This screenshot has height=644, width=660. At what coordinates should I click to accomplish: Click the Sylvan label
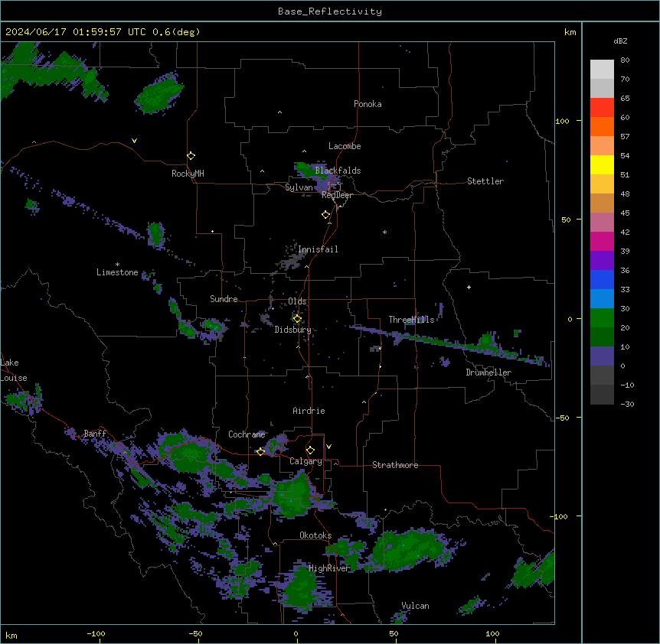pos(299,187)
